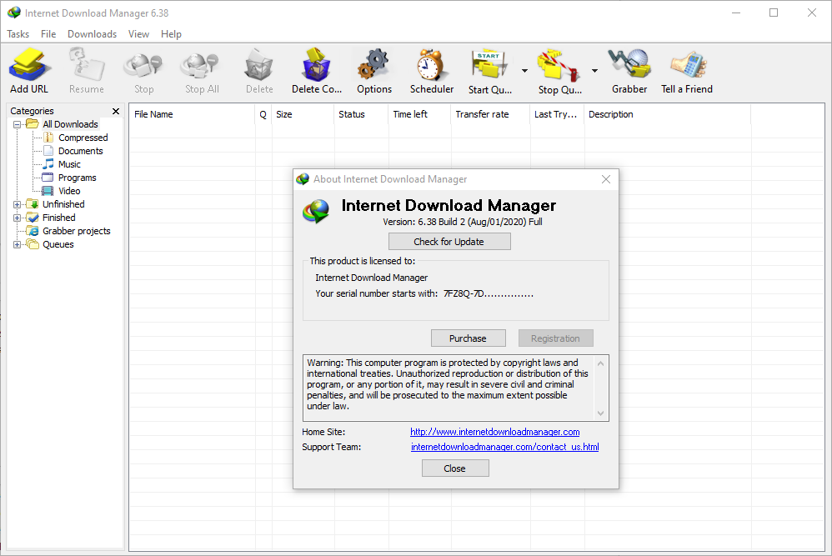The image size is (832, 556).
Task: Click the Purchase button
Action: click(x=468, y=338)
